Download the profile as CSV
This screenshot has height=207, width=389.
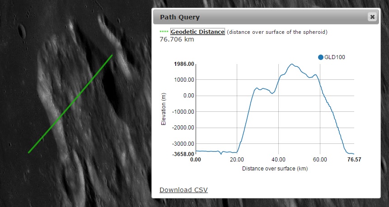coord(183,190)
